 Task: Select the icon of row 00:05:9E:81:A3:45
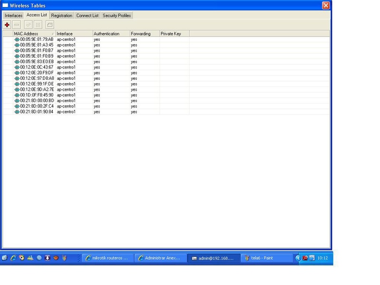click(17, 45)
